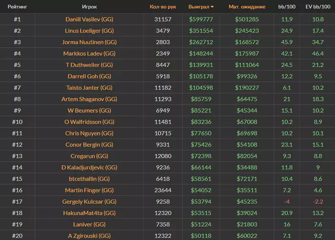Open Chris Nguyen (GG) profile
The image size is (335, 240).
[x=89, y=133]
